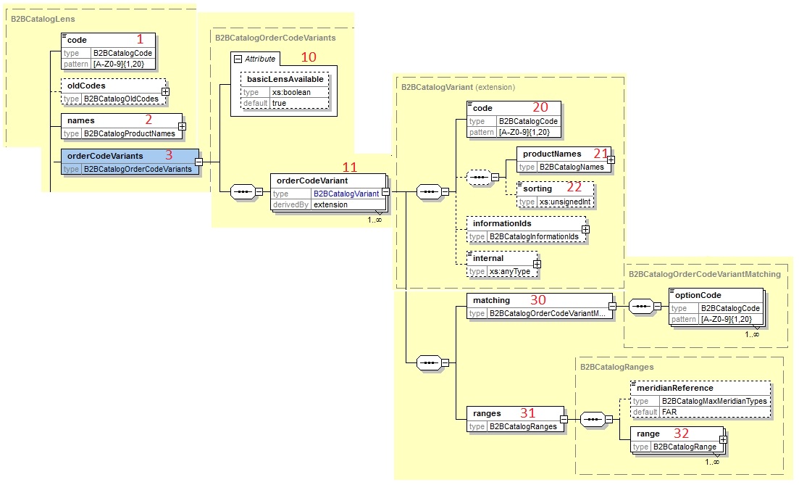Click the sequence compositor directly right of orderCodeVariant
The width and height of the screenshot is (799, 485).
click(x=430, y=192)
